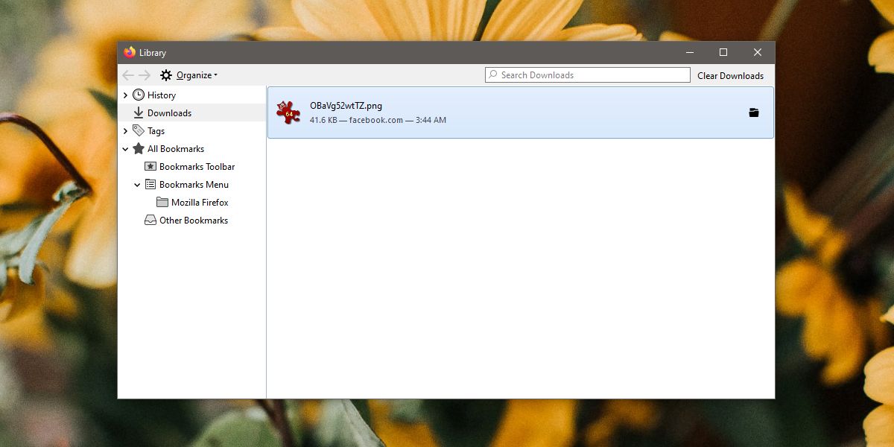Click the Tags label icon
894x447 pixels.
click(x=139, y=131)
